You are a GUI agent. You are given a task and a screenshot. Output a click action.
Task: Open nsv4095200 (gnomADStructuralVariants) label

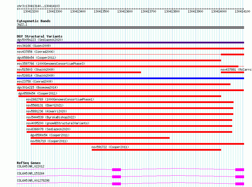tap(58, 123)
